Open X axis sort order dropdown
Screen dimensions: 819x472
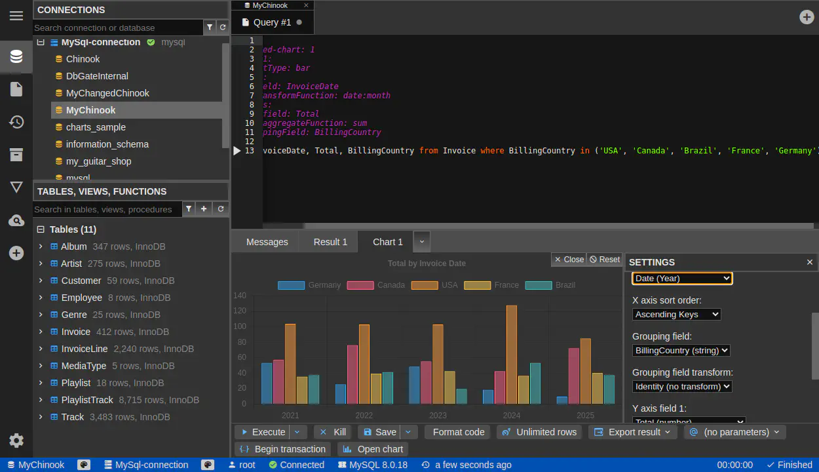676,315
